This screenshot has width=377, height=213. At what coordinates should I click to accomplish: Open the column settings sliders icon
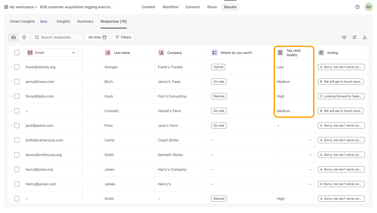click(x=354, y=37)
